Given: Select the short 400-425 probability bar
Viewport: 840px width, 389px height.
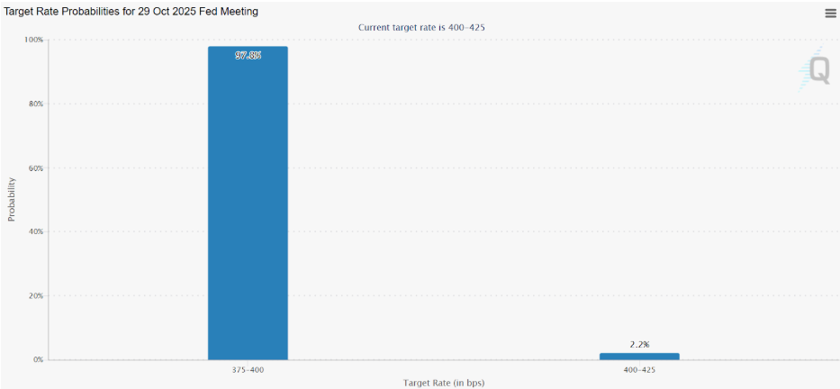Looking at the screenshot, I should [x=639, y=356].
